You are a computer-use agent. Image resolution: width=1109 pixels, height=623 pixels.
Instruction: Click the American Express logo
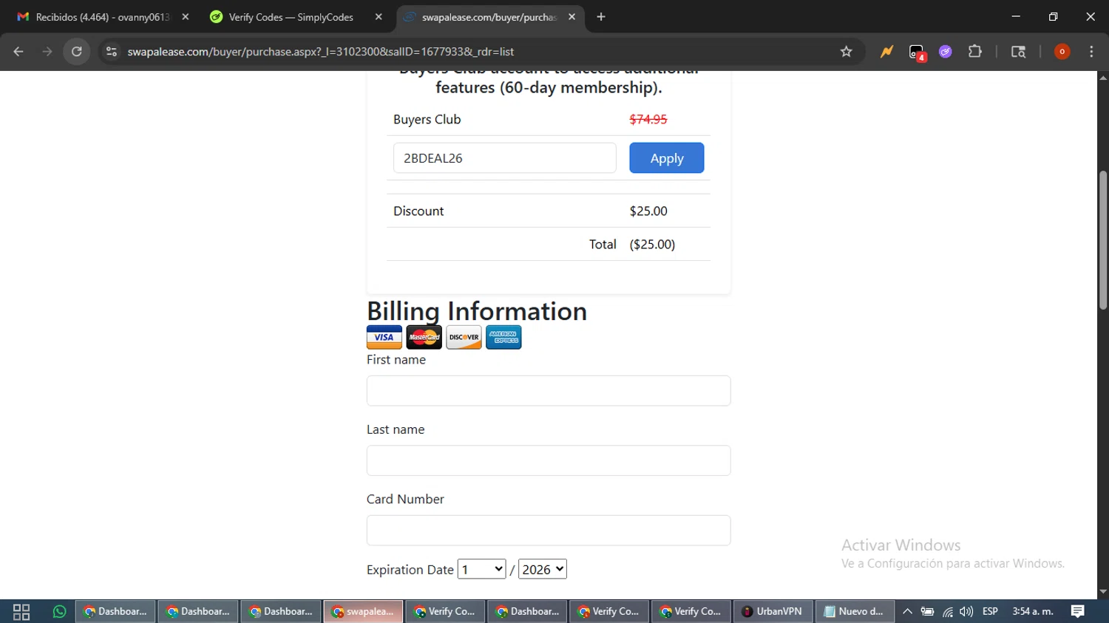(503, 337)
